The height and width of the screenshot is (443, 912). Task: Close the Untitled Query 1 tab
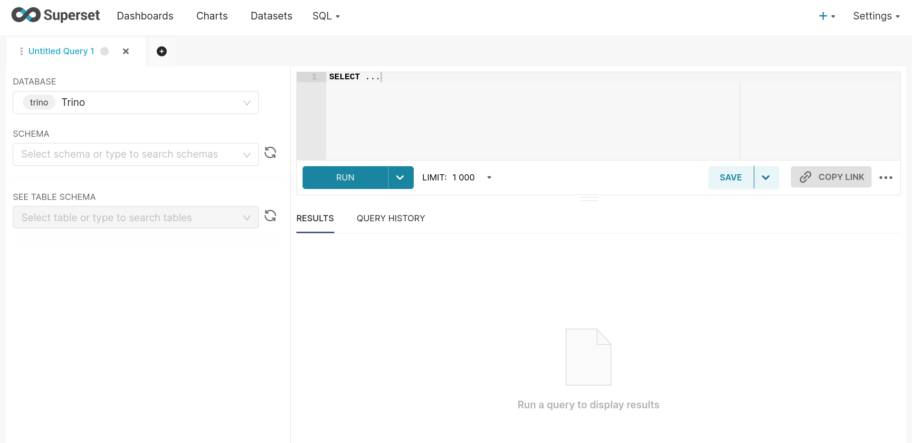coord(126,51)
